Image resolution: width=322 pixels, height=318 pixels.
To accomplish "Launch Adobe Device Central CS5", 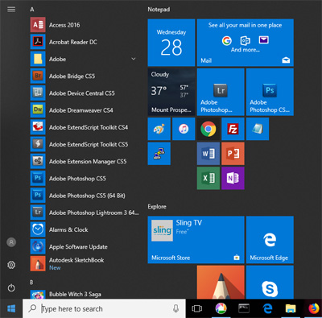I will tap(85, 93).
